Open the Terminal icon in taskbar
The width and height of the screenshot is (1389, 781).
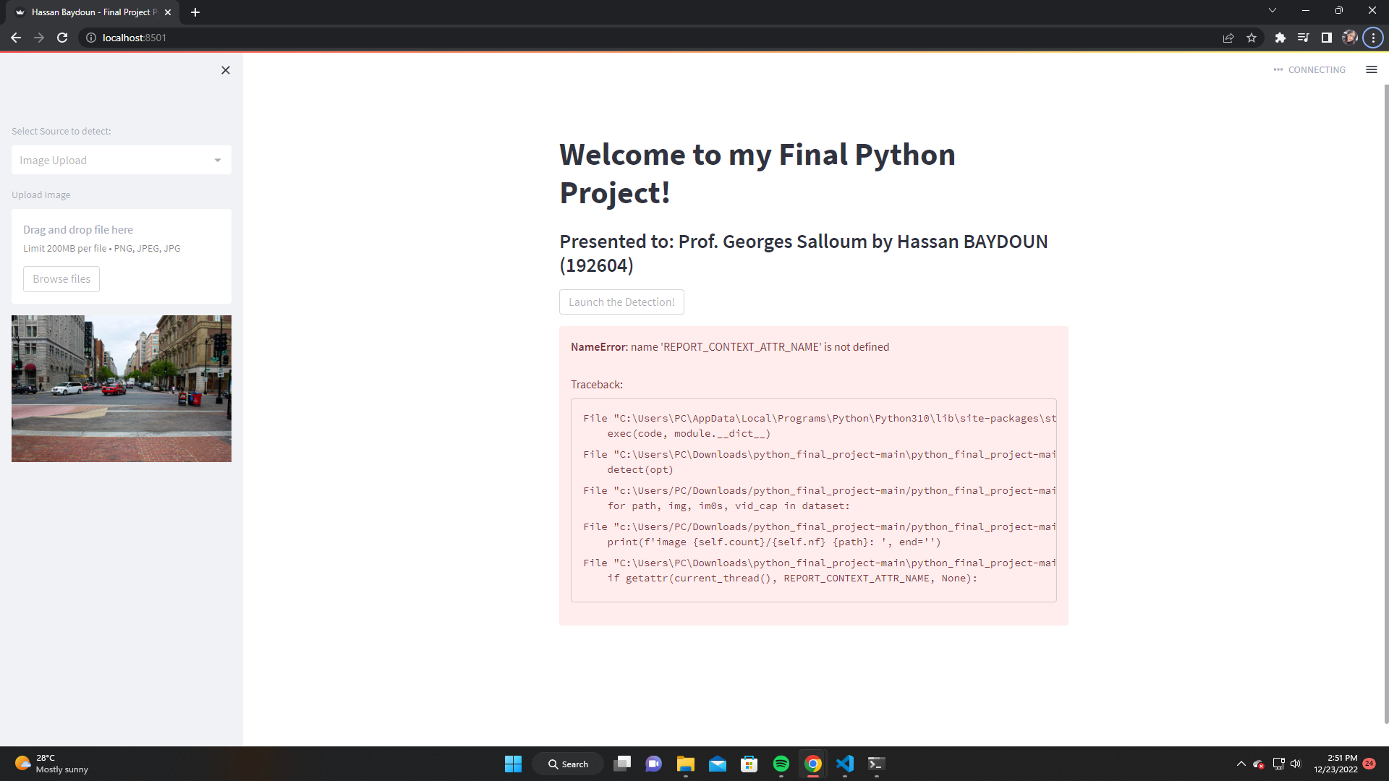[x=877, y=764]
